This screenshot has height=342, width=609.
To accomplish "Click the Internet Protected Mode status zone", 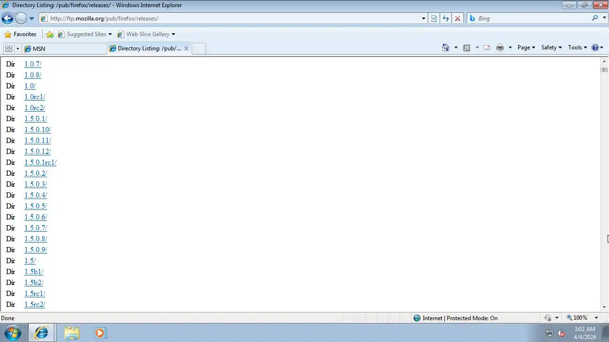I will pyautogui.click(x=455, y=318).
